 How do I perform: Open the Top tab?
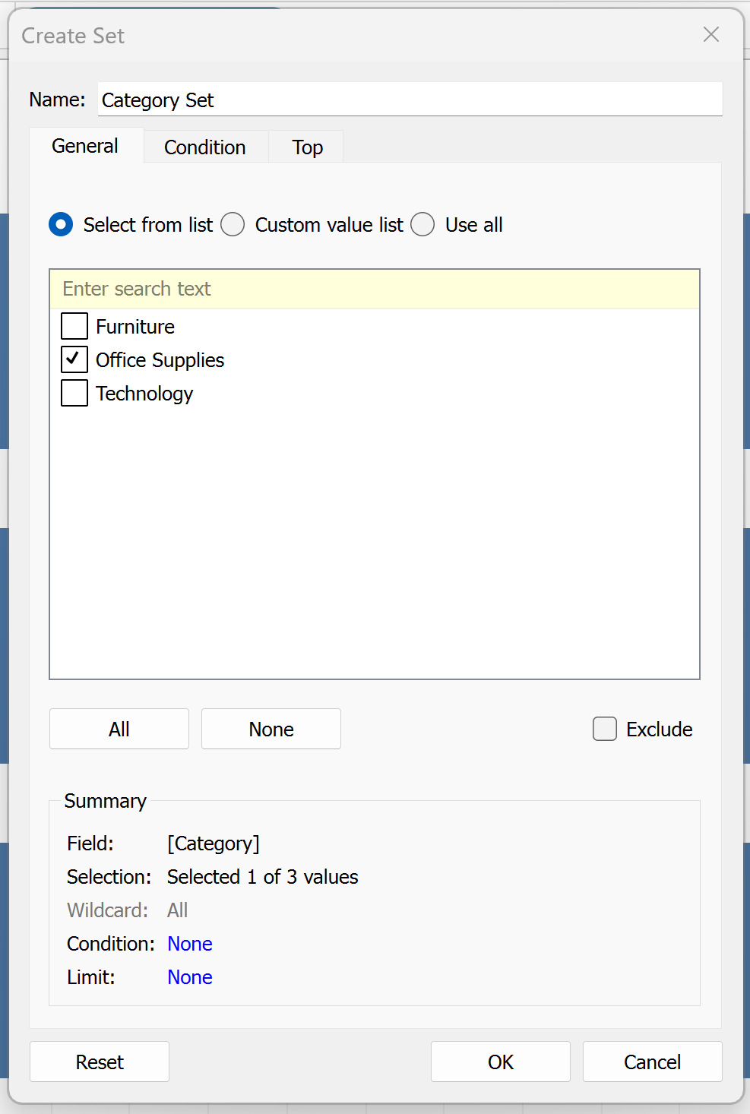[x=307, y=147]
